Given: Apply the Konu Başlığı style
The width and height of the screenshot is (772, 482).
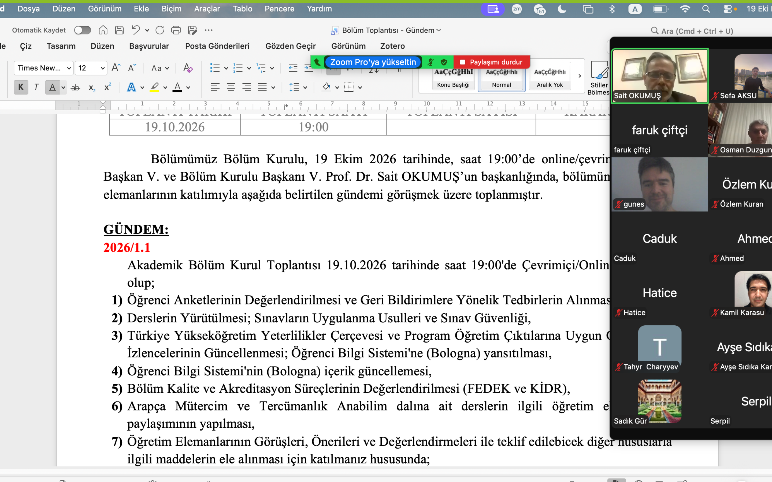Looking at the screenshot, I should [x=453, y=77].
